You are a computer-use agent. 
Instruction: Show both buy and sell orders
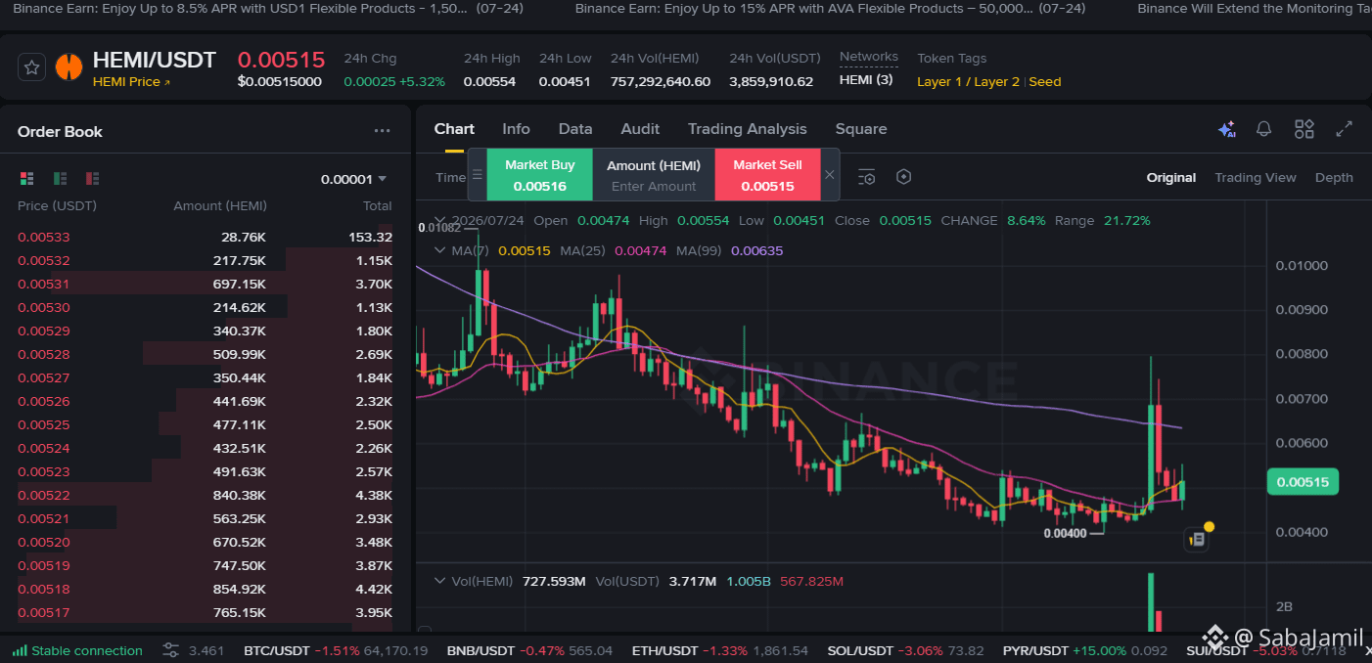point(27,178)
